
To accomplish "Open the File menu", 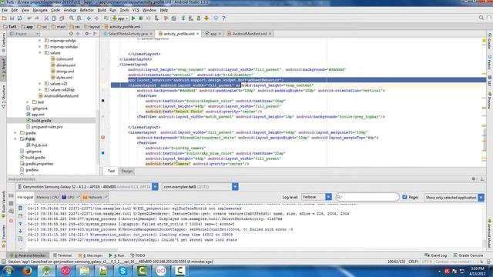I will [x=5, y=10].
